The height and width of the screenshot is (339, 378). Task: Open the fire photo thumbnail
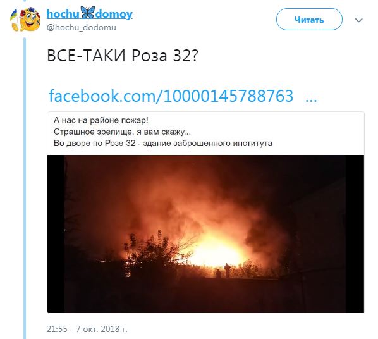(x=205, y=234)
